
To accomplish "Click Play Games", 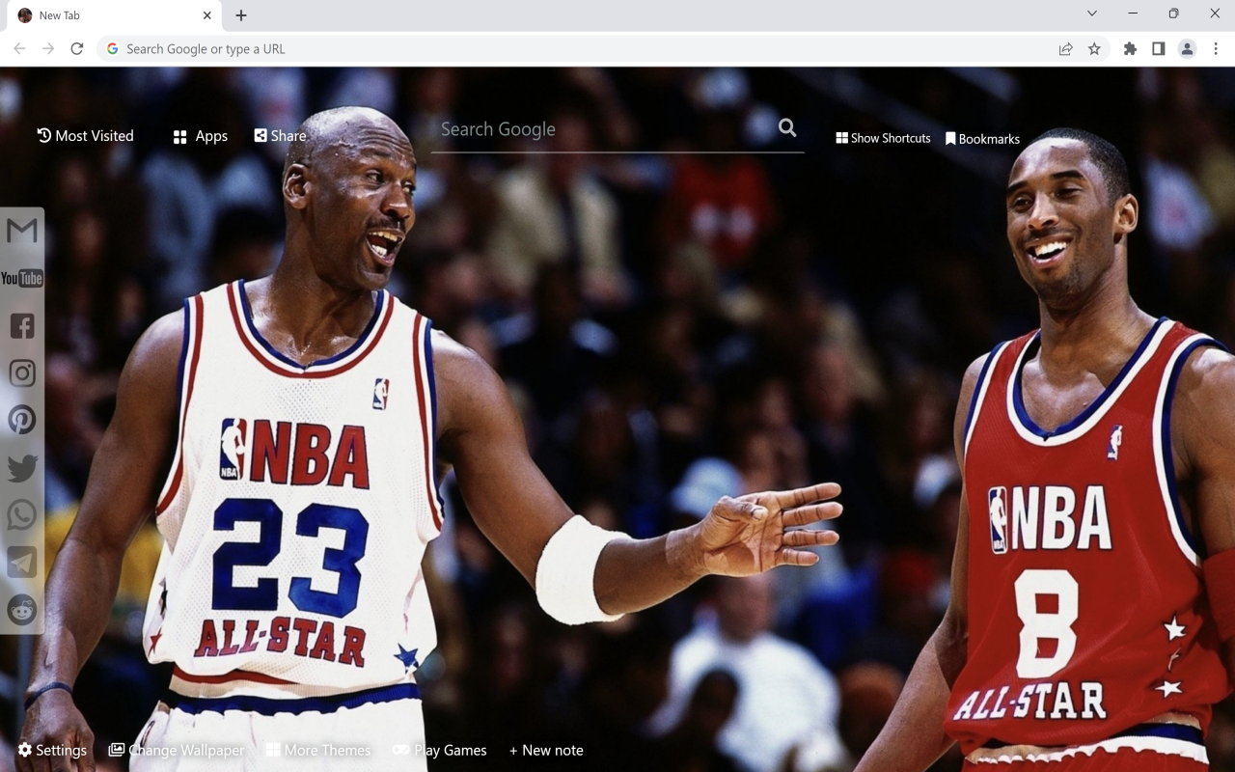I will (439, 750).
